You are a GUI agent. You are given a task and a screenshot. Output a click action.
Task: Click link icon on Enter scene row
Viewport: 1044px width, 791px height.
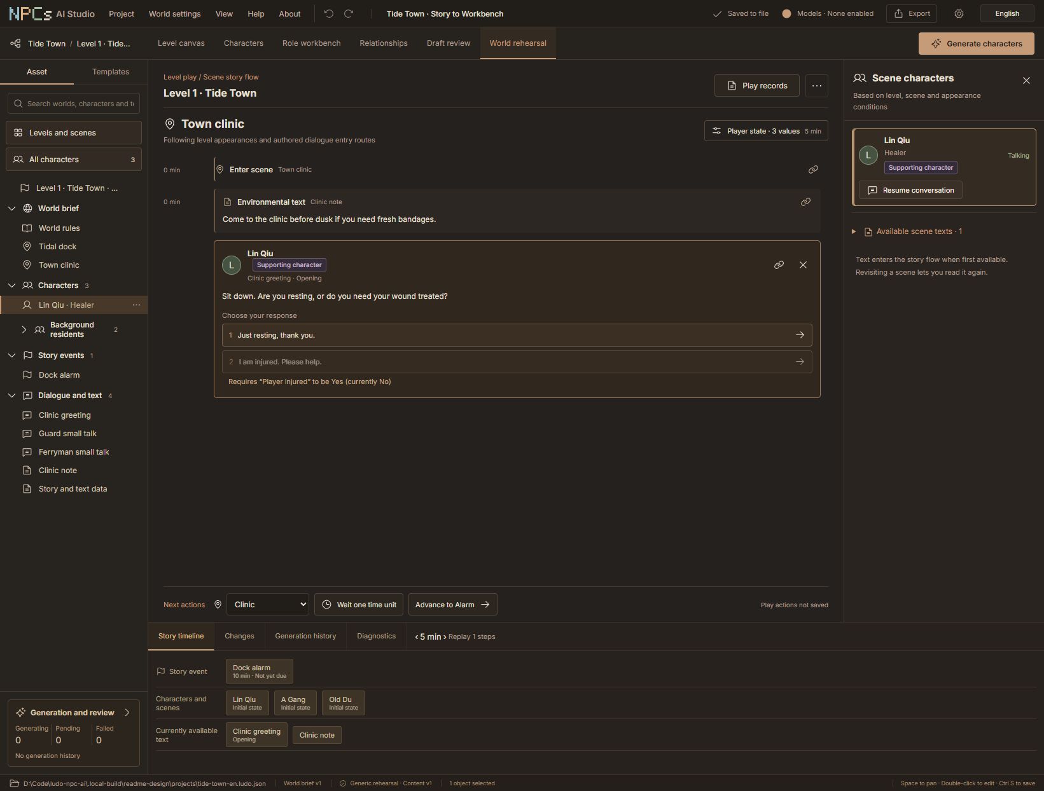coord(813,170)
